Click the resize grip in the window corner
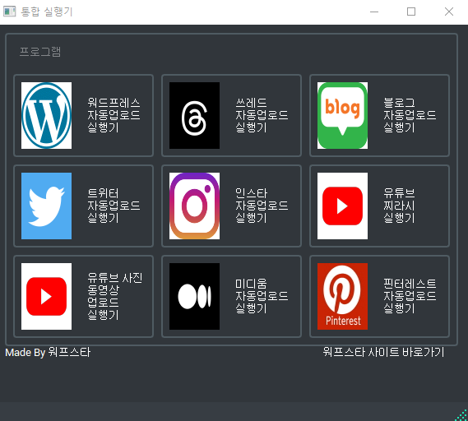 click(x=461, y=415)
